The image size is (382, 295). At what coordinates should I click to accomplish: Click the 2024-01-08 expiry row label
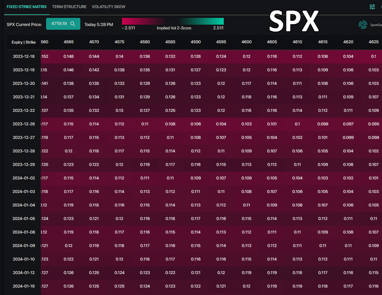tap(24, 232)
